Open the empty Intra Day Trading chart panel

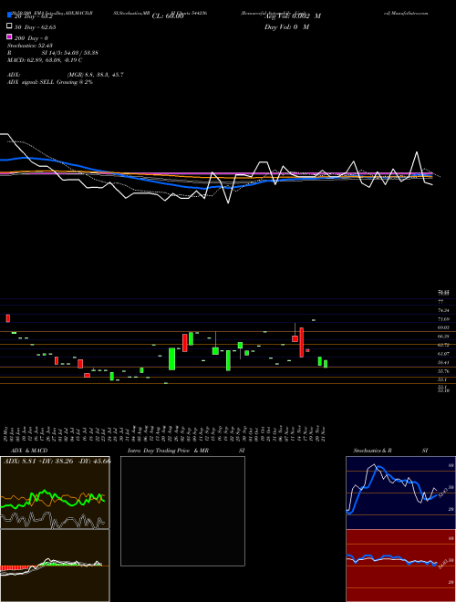182,511
